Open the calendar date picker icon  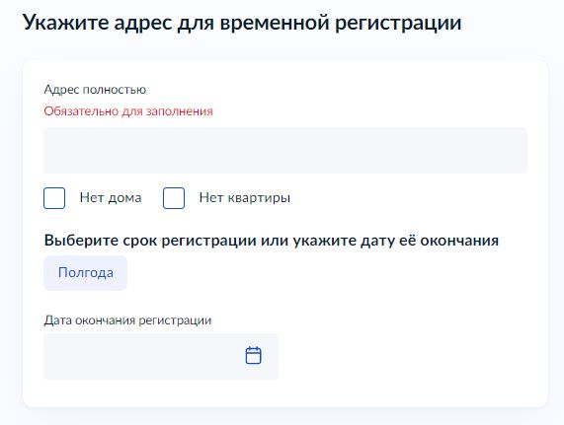(253, 355)
